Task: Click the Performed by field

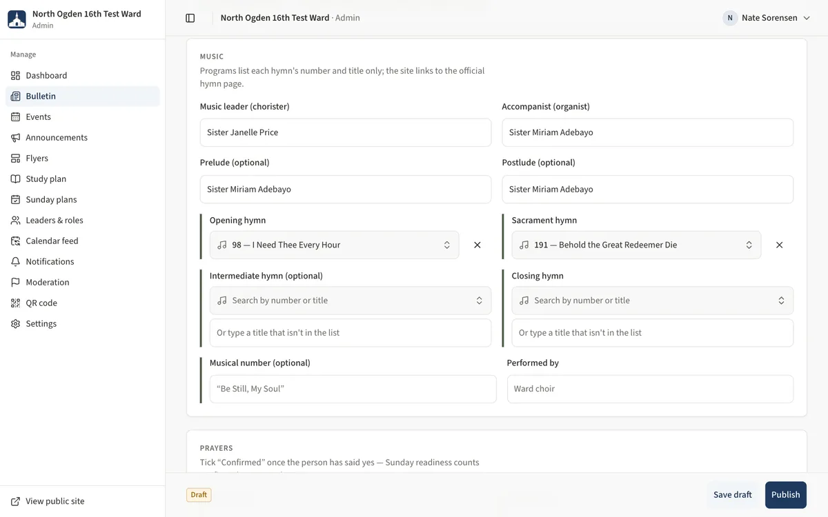Action: click(651, 389)
